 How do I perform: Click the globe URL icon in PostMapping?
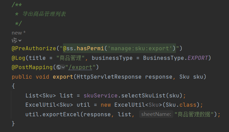pos(59,67)
